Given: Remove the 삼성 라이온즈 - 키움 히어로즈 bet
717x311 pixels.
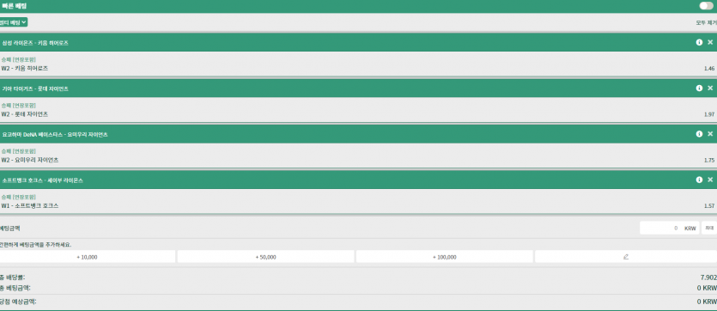Looking at the screenshot, I should [x=710, y=42].
